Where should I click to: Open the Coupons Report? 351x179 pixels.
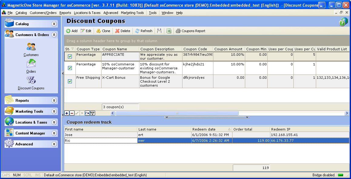click(x=190, y=31)
